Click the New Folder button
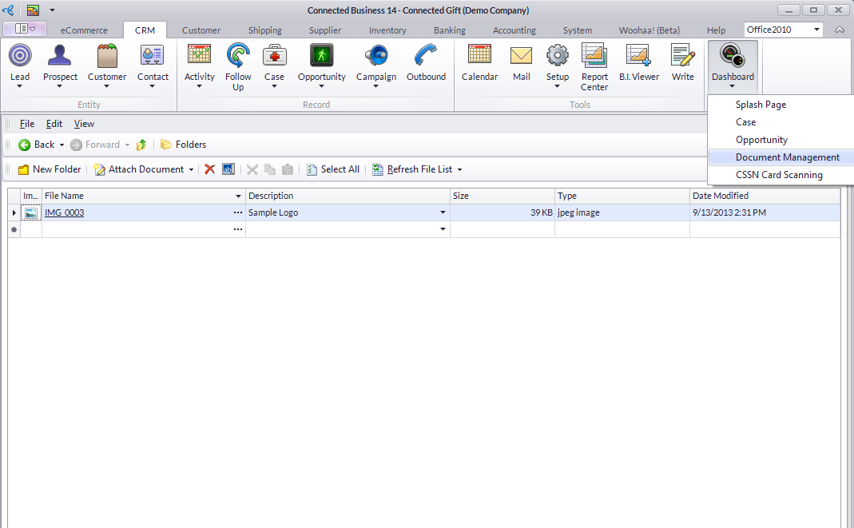This screenshot has width=854, height=528. tap(50, 169)
